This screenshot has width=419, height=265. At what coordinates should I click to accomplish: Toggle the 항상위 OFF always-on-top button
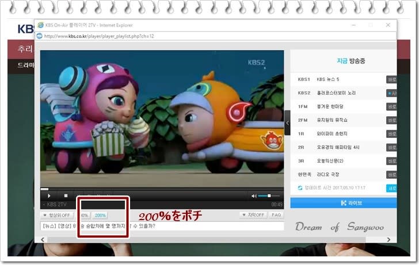coord(56,215)
